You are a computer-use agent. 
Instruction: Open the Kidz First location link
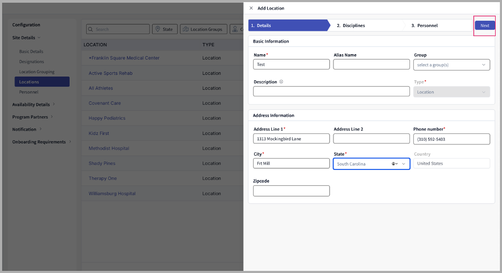pyautogui.click(x=99, y=133)
